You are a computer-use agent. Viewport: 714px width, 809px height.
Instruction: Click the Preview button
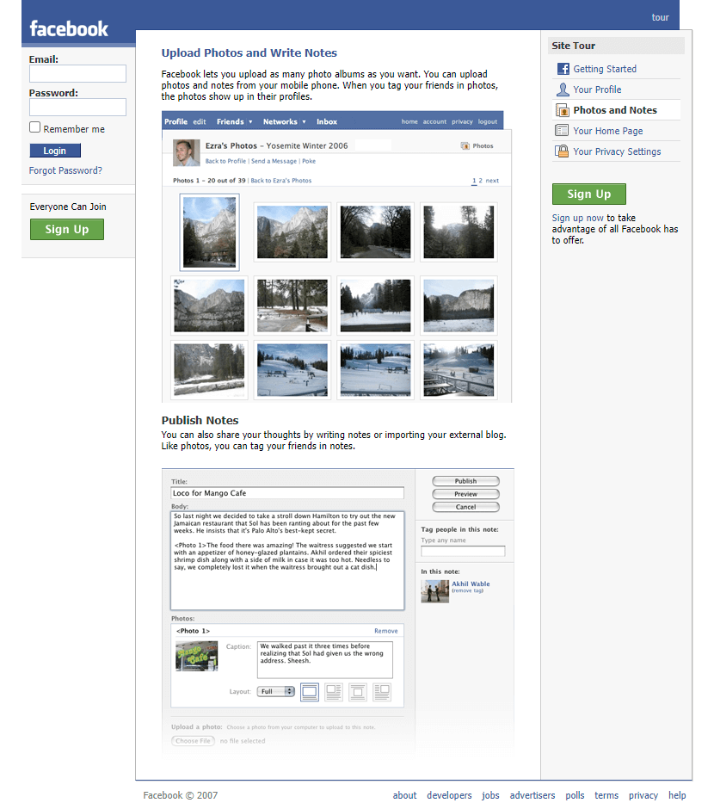[465, 494]
